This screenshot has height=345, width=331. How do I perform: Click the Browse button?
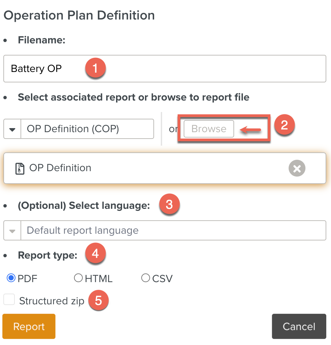[x=209, y=129]
